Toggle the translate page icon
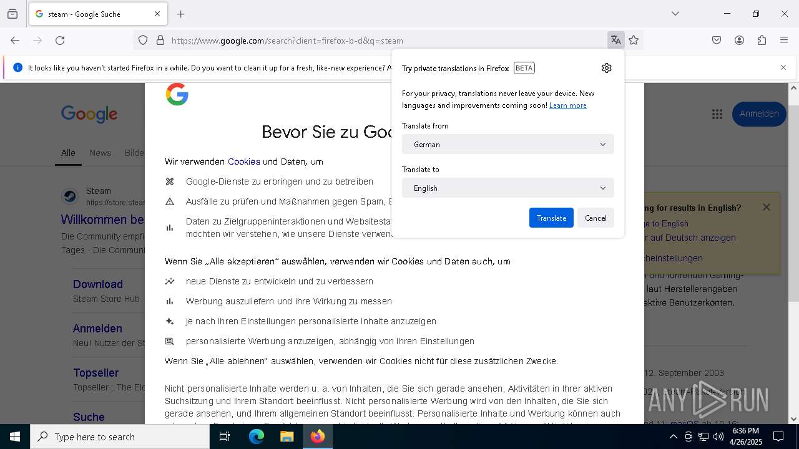The width and height of the screenshot is (799, 449). point(616,40)
